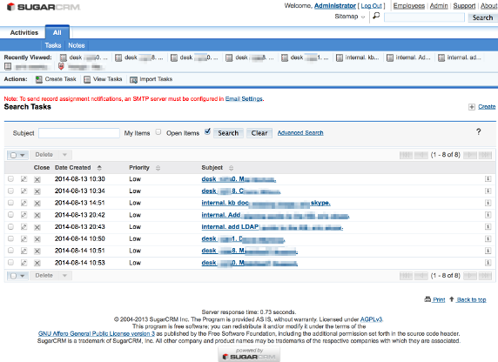Viewport: 498px width, 362px height.
Task: Tick the top select-all checkbox
Action: [x=13, y=155]
